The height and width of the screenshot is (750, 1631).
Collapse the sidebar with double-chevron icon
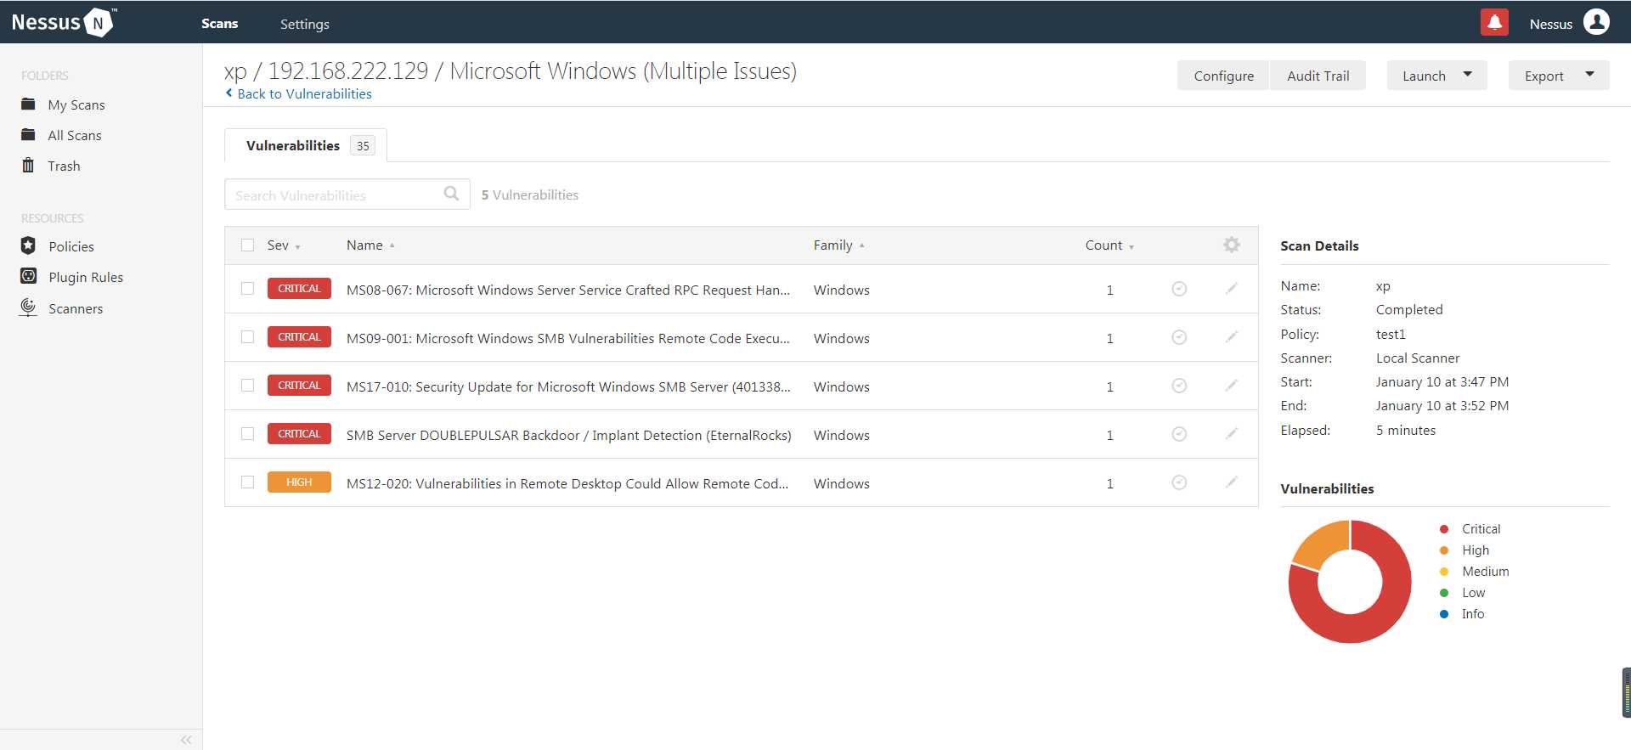coord(186,740)
